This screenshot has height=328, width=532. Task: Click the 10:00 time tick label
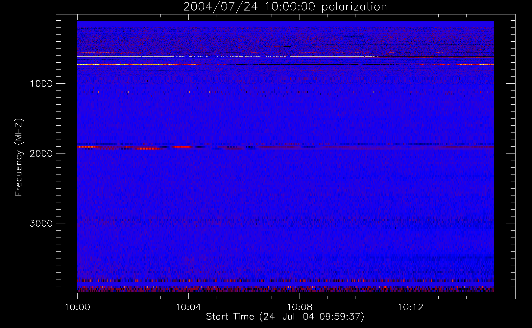(x=77, y=307)
